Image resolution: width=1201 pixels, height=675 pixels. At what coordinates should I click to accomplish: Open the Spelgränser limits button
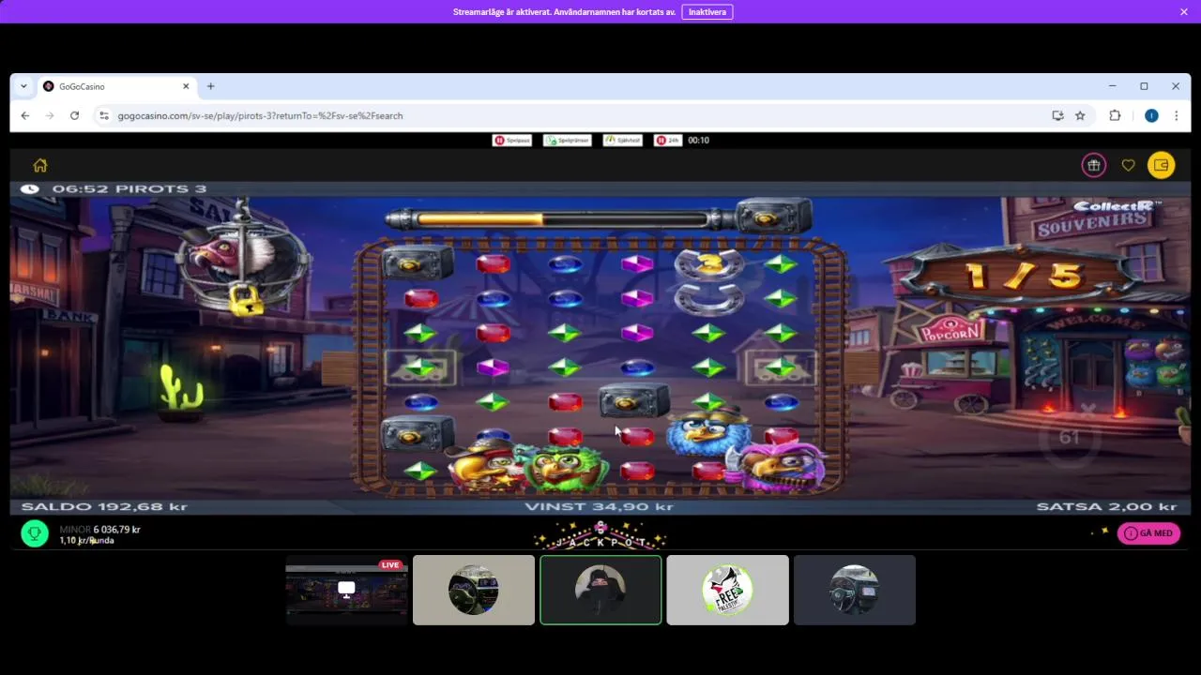567,141
